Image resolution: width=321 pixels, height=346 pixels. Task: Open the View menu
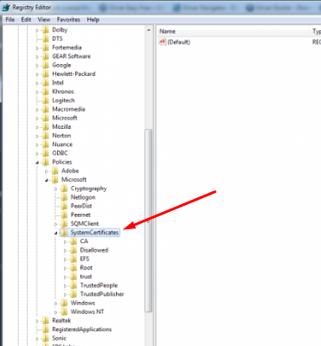(x=44, y=20)
